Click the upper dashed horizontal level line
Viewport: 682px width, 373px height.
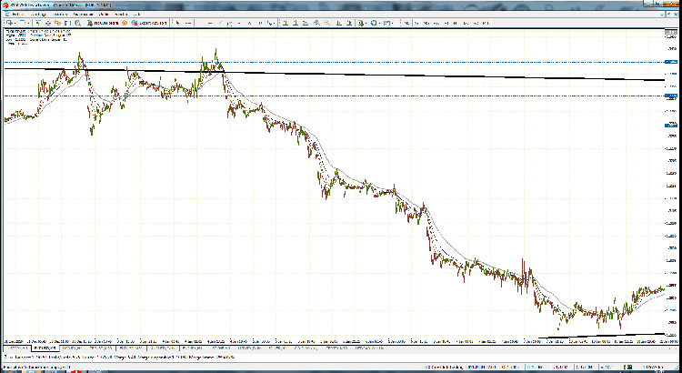364,63
